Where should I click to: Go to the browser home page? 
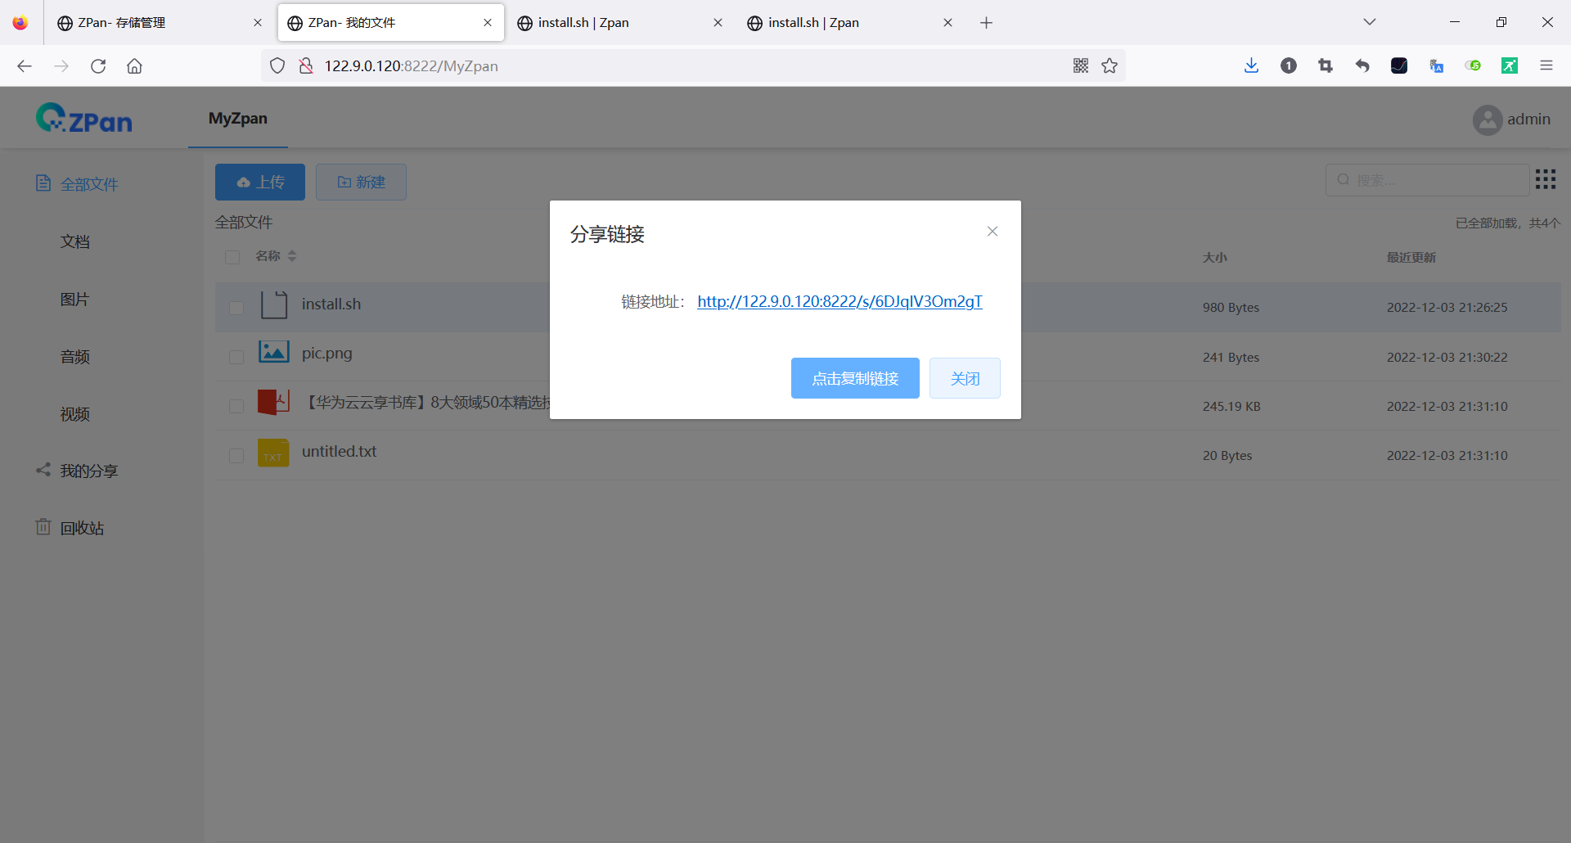[134, 65]
